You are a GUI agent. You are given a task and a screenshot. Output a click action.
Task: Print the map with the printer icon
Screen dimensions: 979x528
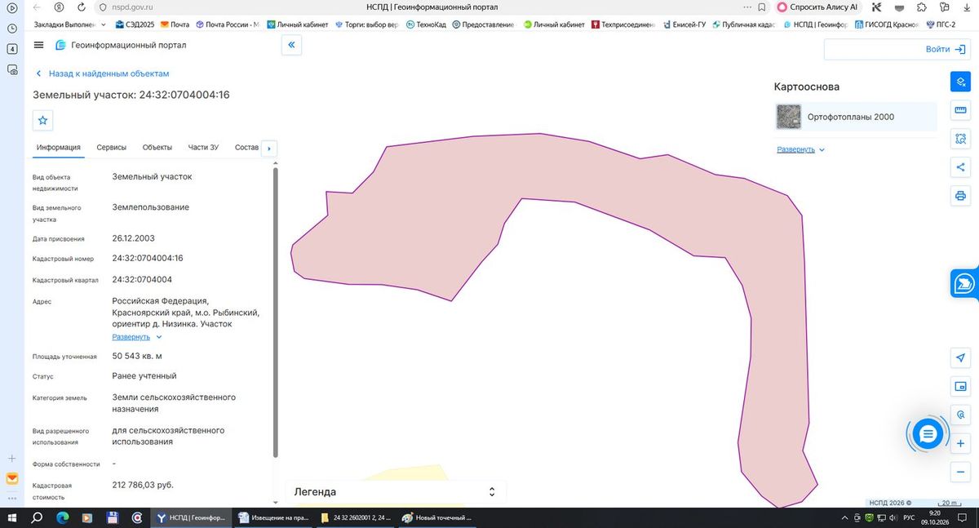(960, 196)
